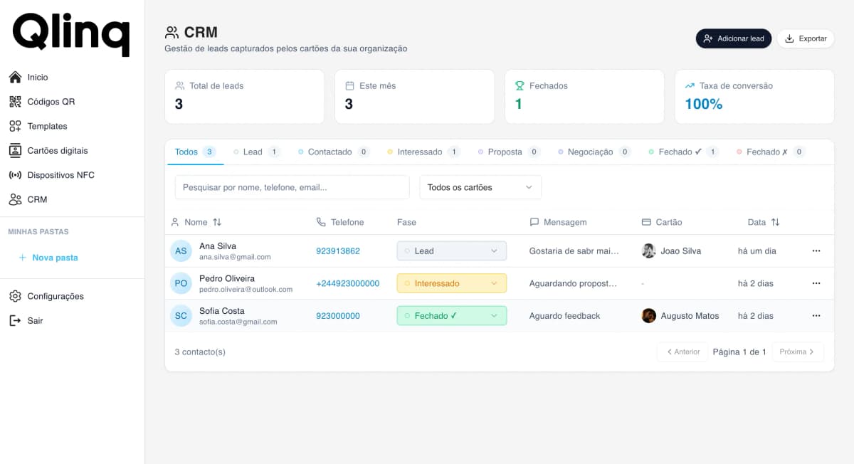Change Pedro Oliveira's phase from Interessado
Viewport: 854px width, 464px height.
(451, 283)
